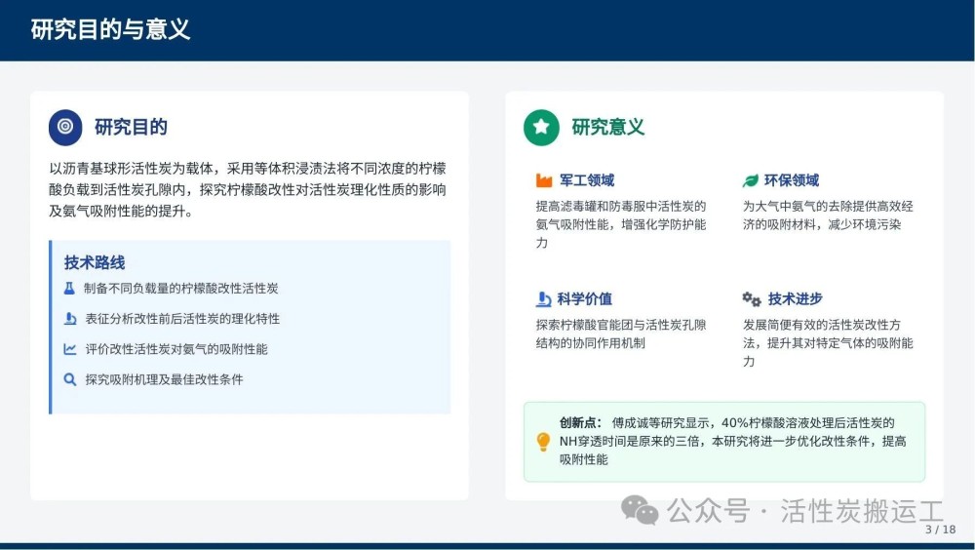975x550 pixels.
Task: Click the orange industry icon beside 军工领域
Action: pyautogui.click(x=544, y=180)
